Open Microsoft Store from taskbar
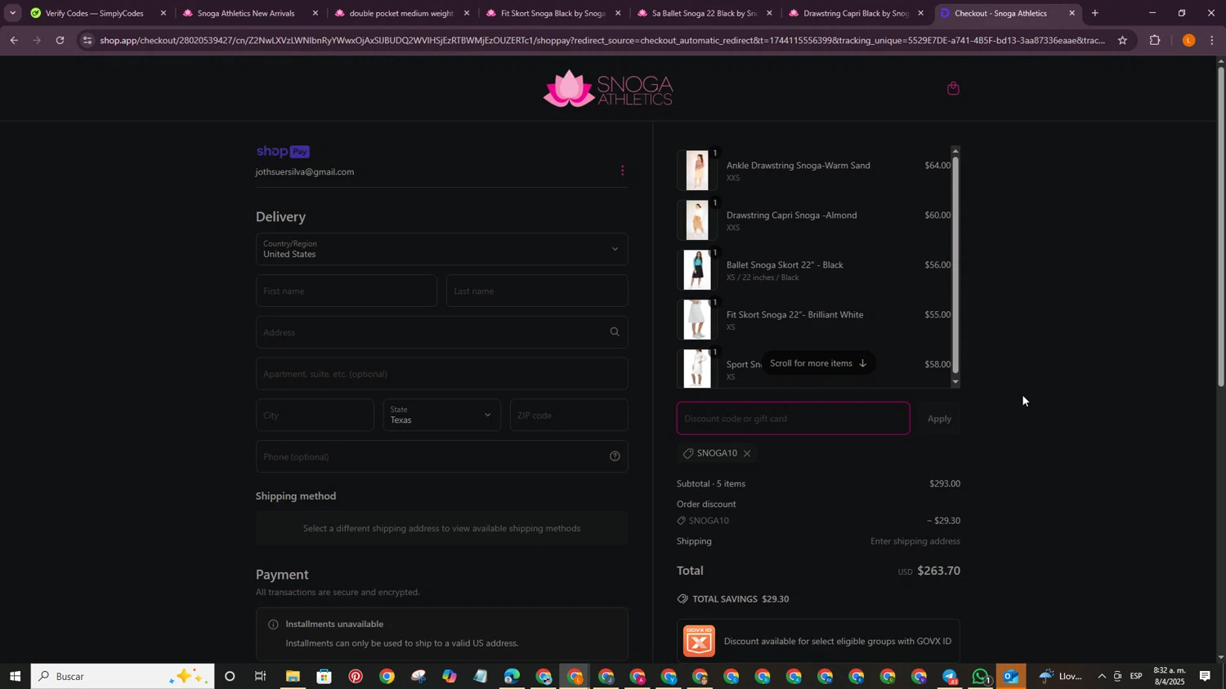The height and width of the screenshot is (689, 1226). [x=324, y=677]
